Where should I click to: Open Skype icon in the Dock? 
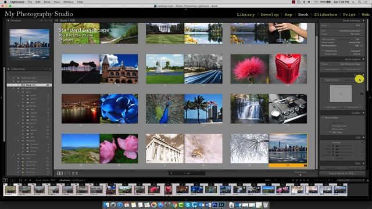coord(188,204)
